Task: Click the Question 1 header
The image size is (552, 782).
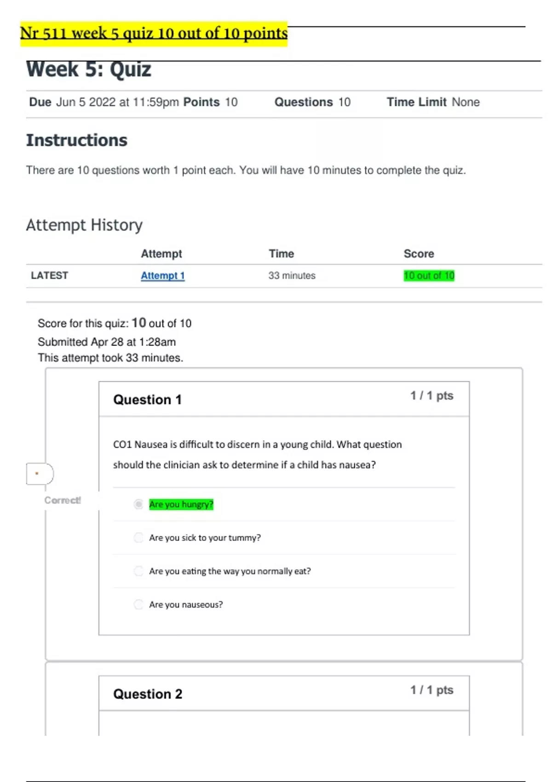Action: point(147,400)
